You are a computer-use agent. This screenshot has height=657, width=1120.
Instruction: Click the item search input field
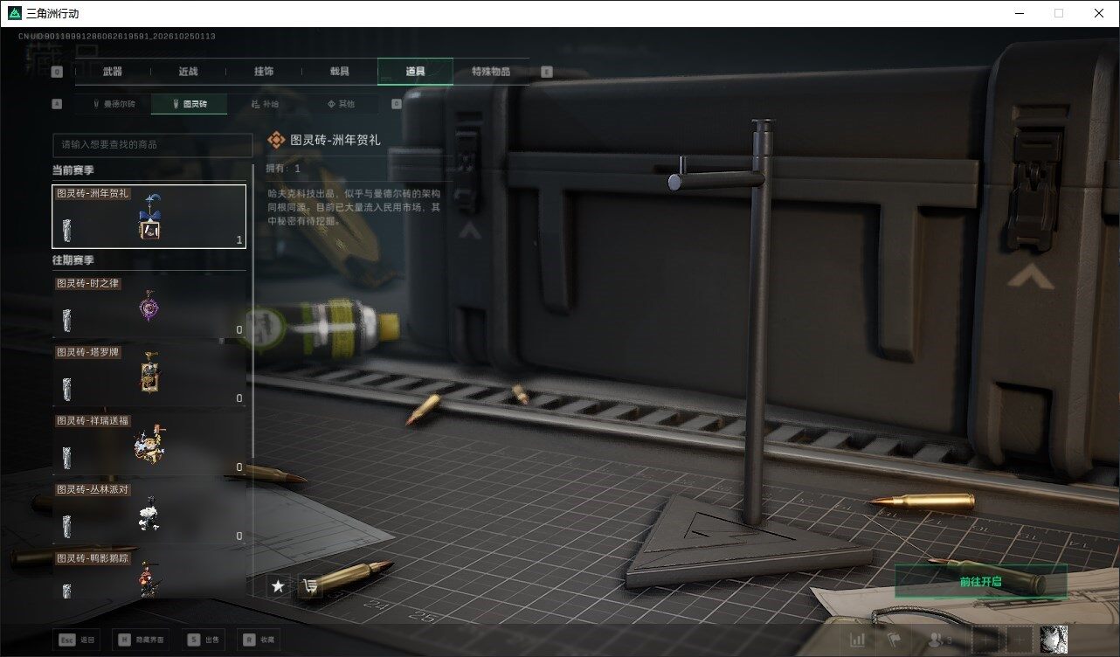coord(152,145)
